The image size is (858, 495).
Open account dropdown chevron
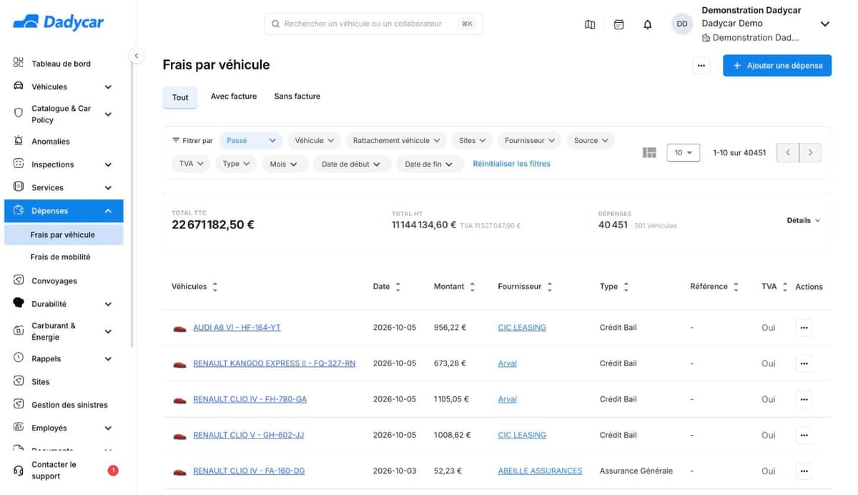(825, 24)
